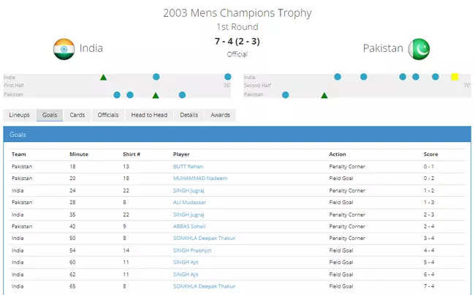Switch to the Cards tab
475x295 pixels.
pyautogui.click(x=77, y=115)
